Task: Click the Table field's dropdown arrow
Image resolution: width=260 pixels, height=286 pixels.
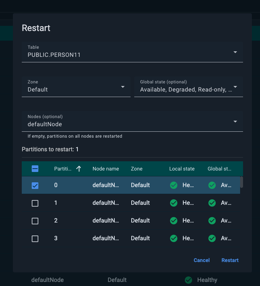Action: 235,52
